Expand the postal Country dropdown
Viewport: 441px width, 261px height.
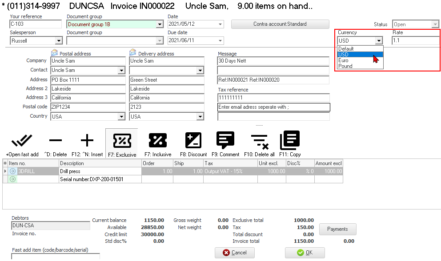[121, 117]
